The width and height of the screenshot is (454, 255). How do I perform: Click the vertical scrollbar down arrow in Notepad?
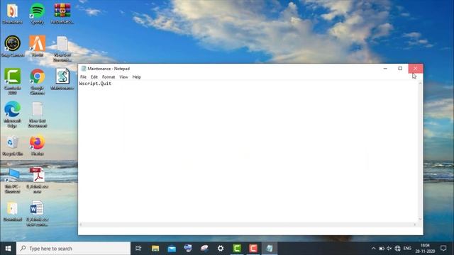[x=420, y=220]
